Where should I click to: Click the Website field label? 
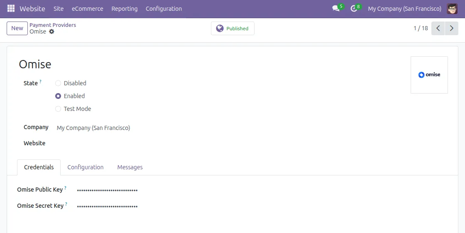pos(34,143)
